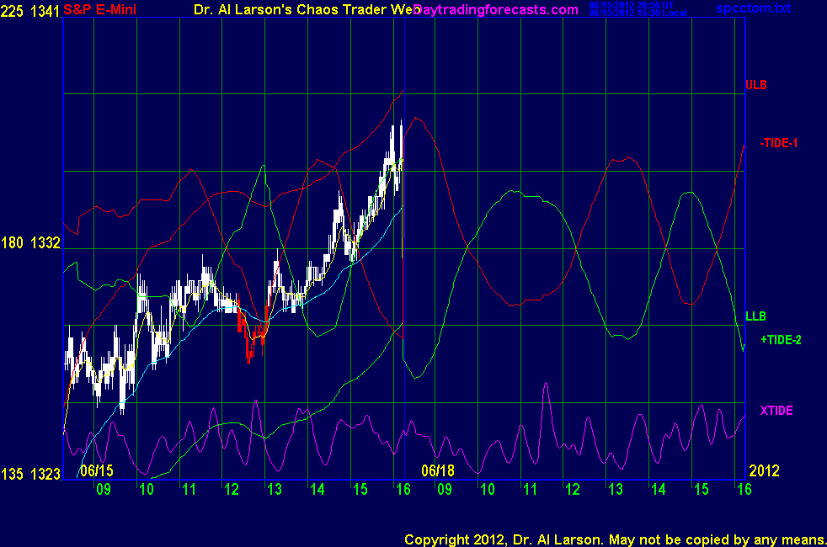Click the 1332 price axis label

click(x=45, y=243)
